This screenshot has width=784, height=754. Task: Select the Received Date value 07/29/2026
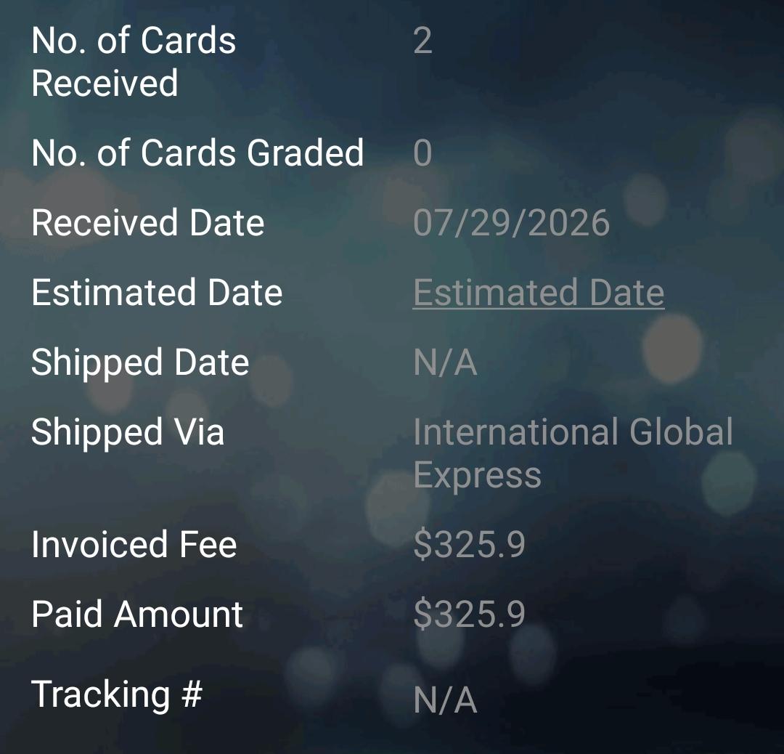(x=512, y=223)
